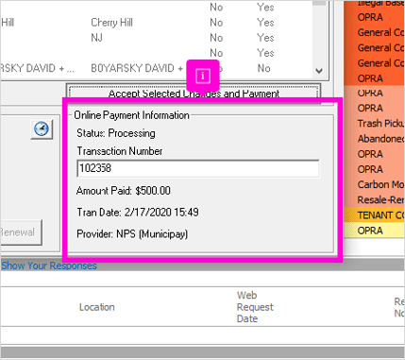Click the Tran Date 2/17/2020 15:49 text
The height and width of the screenshot is (360, 405).
tap(138, 213)
